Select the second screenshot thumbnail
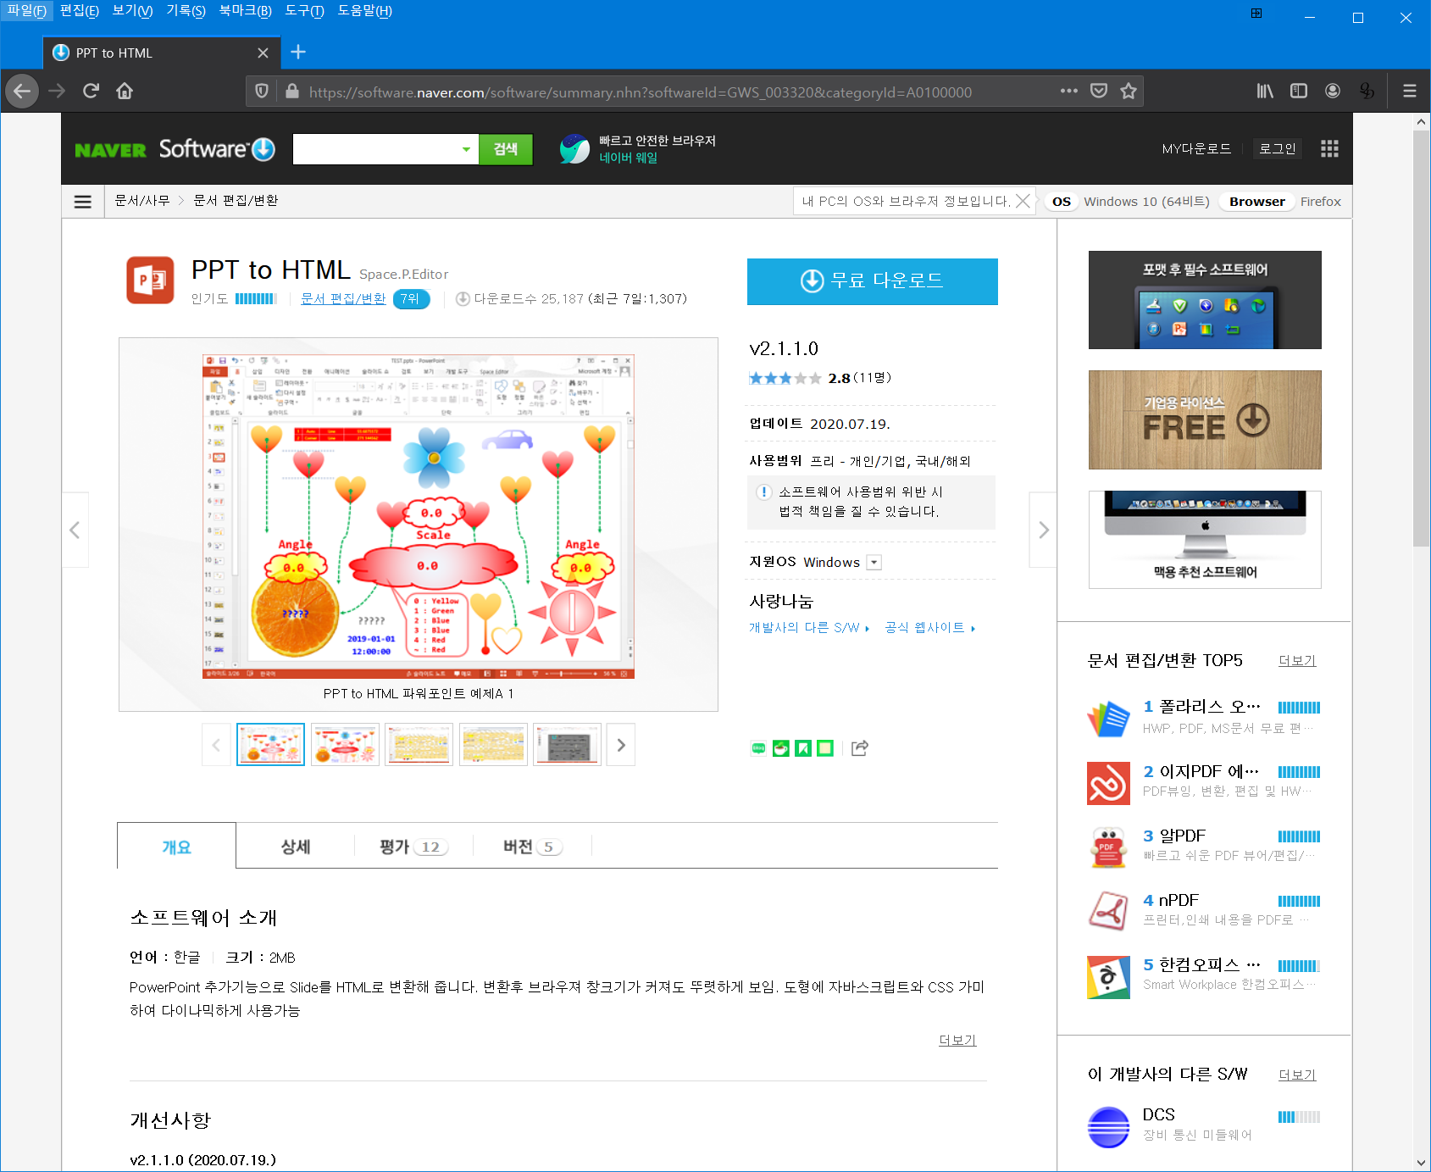Image resolution: width=1431 pixels, height=1172 pixels. [345, 745]
